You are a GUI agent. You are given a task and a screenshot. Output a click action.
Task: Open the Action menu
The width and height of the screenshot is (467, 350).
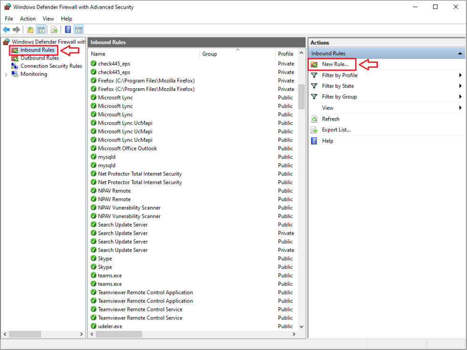pyautogui.click(x=28, y=19)
